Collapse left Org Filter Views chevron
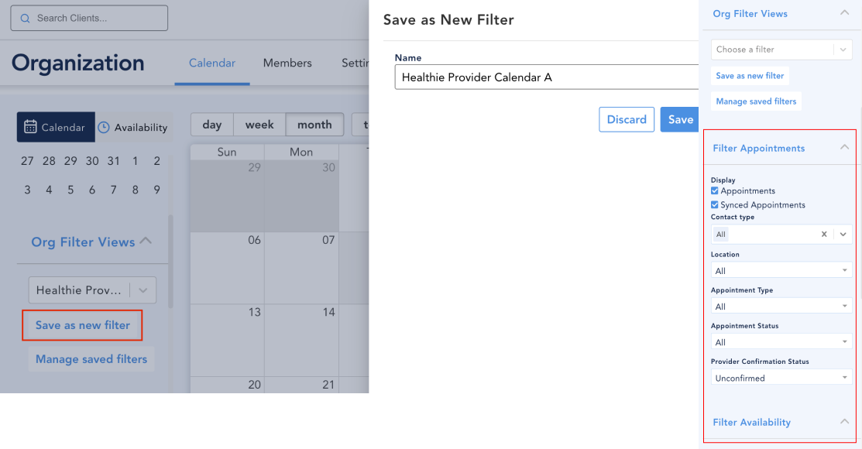862x449 pixels. [x=146, y=241]
